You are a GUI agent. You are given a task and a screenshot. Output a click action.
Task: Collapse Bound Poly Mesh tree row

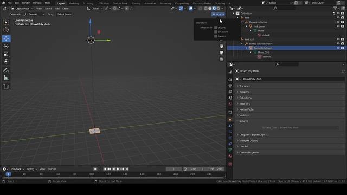click(246, 48)
